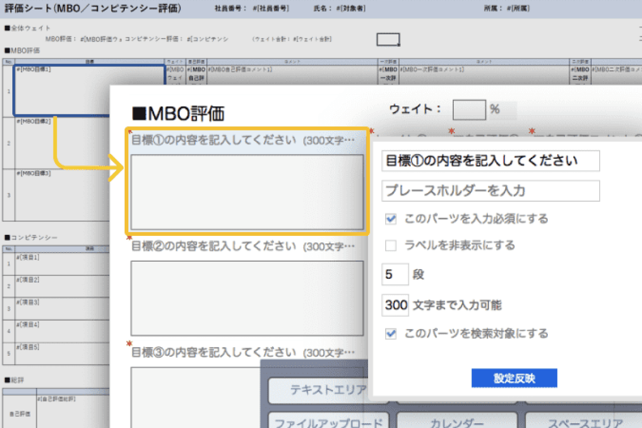Pick the カレンダー part button
The image size is (642, 428).
pos(456,422)
